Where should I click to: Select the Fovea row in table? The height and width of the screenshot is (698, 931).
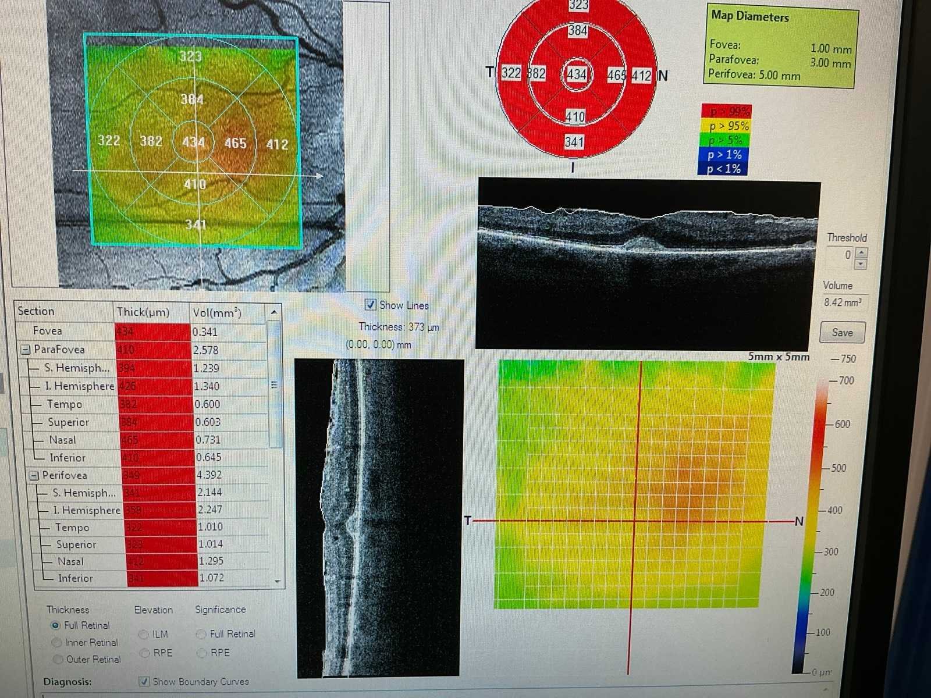click(x=48, y=331)
